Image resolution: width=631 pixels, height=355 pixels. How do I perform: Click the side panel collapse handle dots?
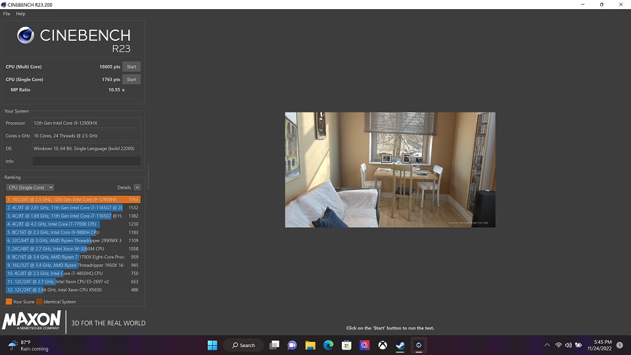(x=148, y=177)
